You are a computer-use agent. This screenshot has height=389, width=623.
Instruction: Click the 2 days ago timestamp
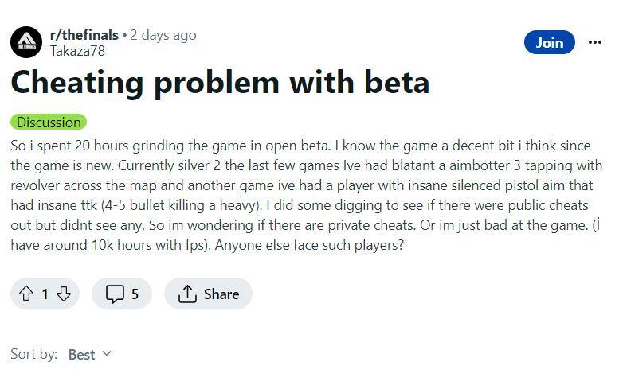[163, 35]
